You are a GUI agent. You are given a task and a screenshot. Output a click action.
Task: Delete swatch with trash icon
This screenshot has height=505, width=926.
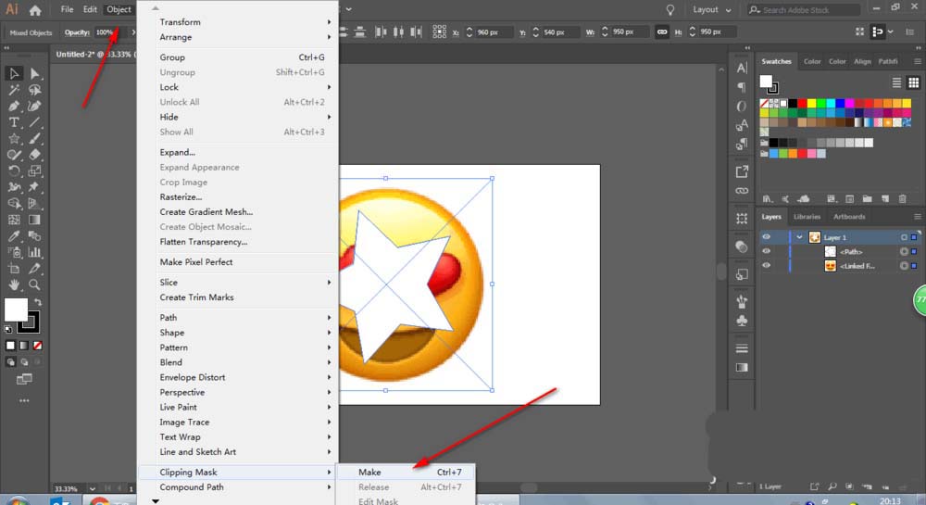pyautogui.click(x=902, y=199)
